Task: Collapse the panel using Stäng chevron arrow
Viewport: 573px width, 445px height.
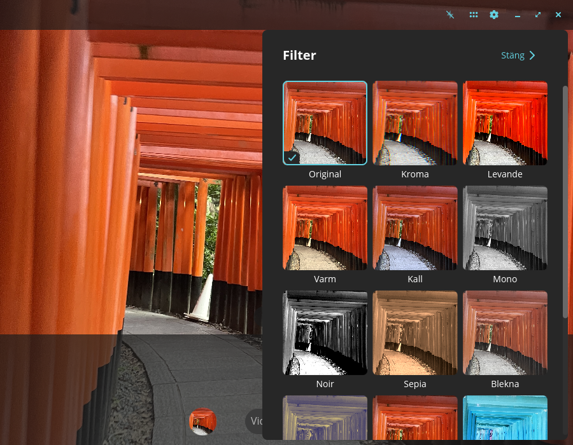Action: point(532,55)
